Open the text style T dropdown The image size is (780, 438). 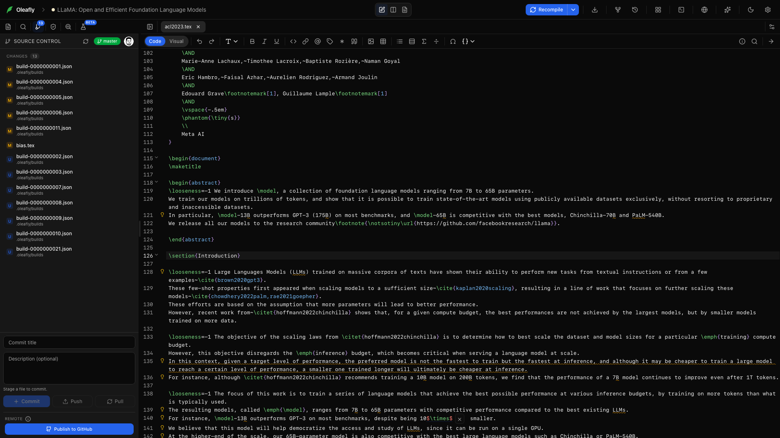(232, 41)
